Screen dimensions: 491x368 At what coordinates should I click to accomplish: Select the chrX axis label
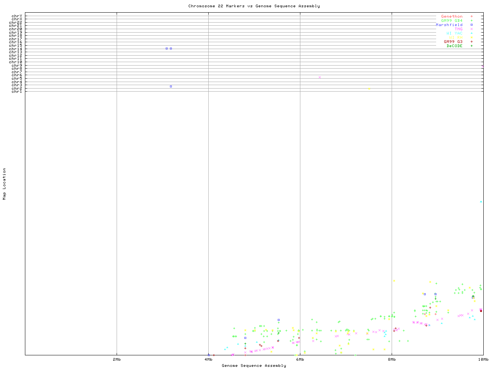pos(17,19)
